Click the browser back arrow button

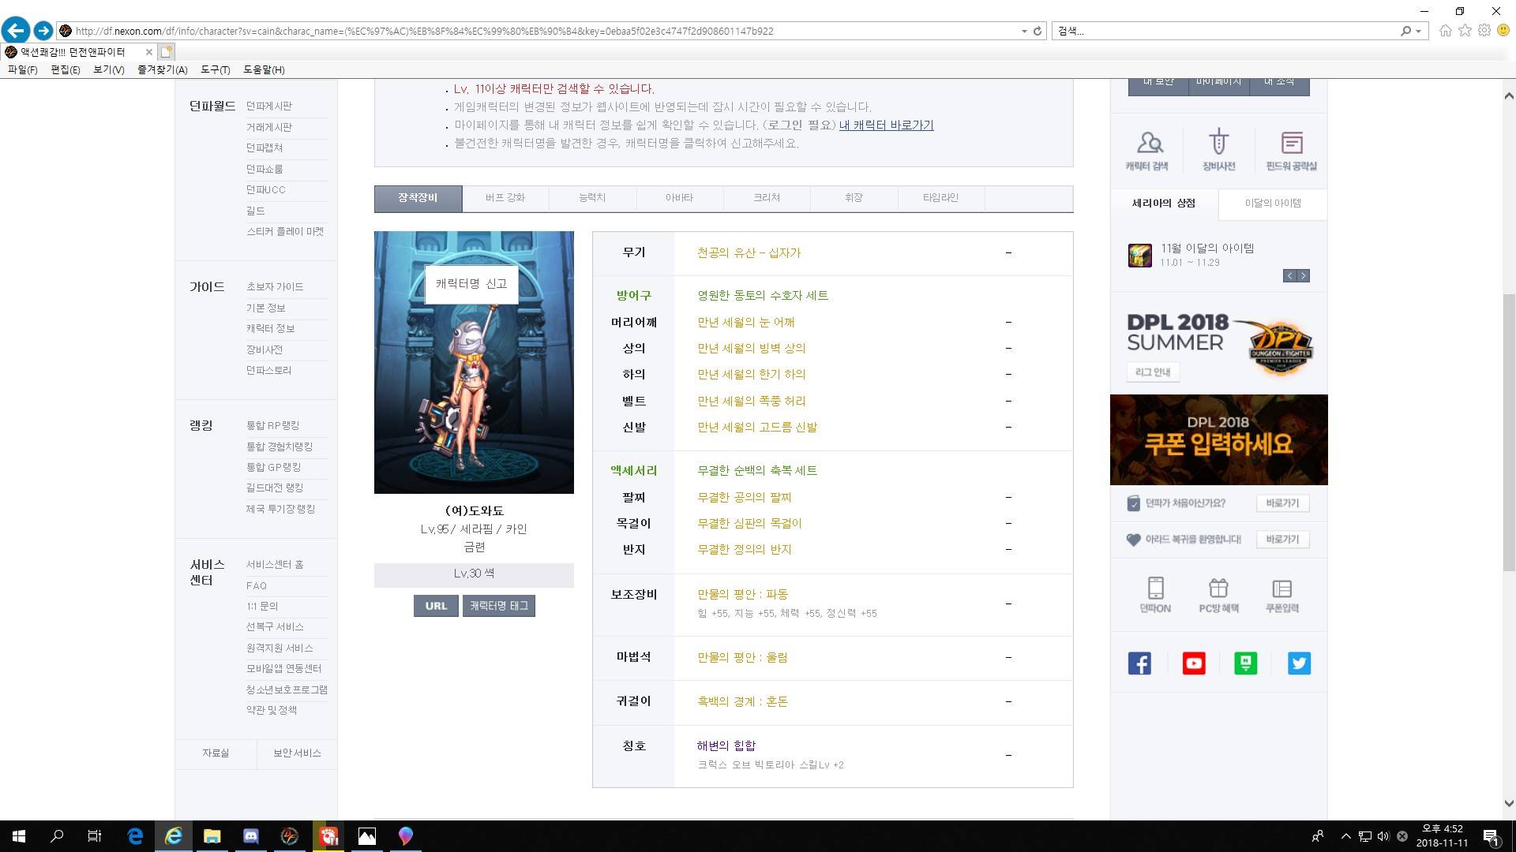pyautogui.click(x=16, y=31)
